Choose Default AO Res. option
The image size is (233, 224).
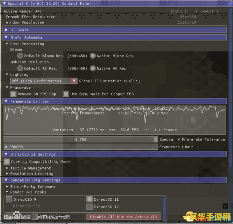click(20, 68)
